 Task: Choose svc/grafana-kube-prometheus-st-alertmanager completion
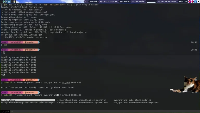pos(28,103)
